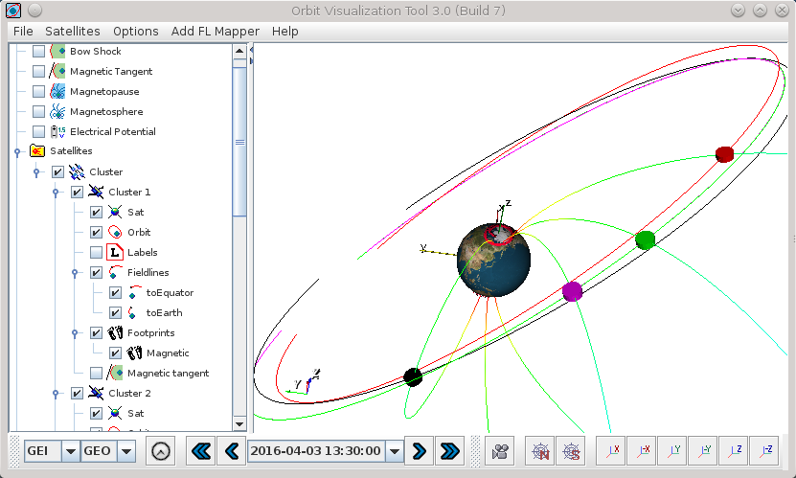Step time back with single-left arrow
This screenshot has height=478, width=796.
(232, 451)
